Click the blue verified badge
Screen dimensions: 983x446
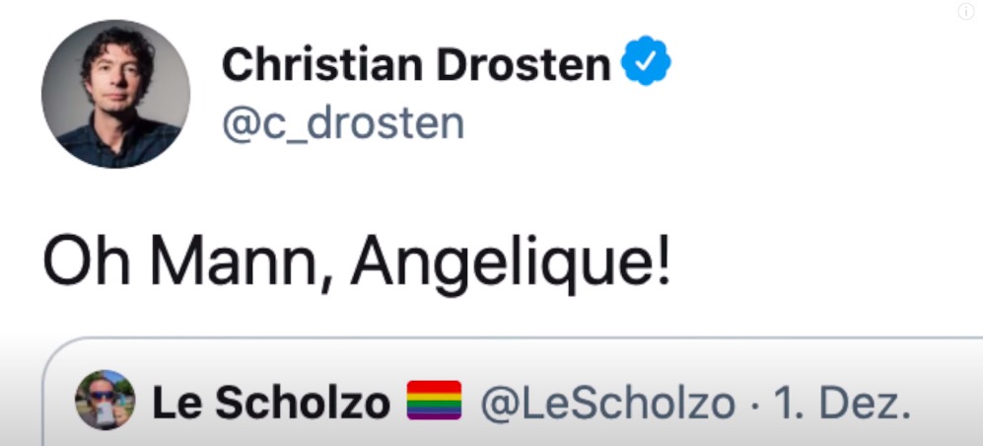pyautogui.click(x=646, y=61)
